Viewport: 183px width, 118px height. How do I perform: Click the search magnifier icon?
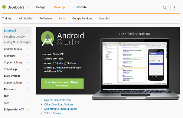[x=165, y=8]
